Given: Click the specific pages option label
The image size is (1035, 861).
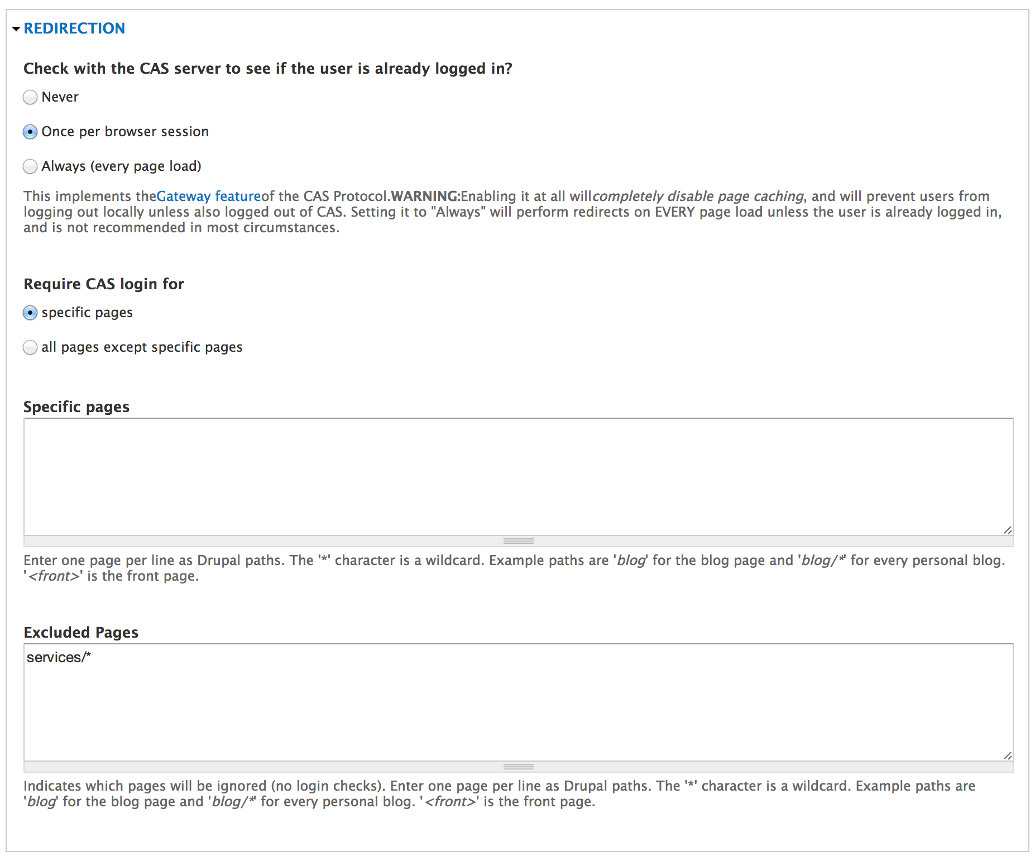Looking at the screenshot, I should tap(87, 313).
